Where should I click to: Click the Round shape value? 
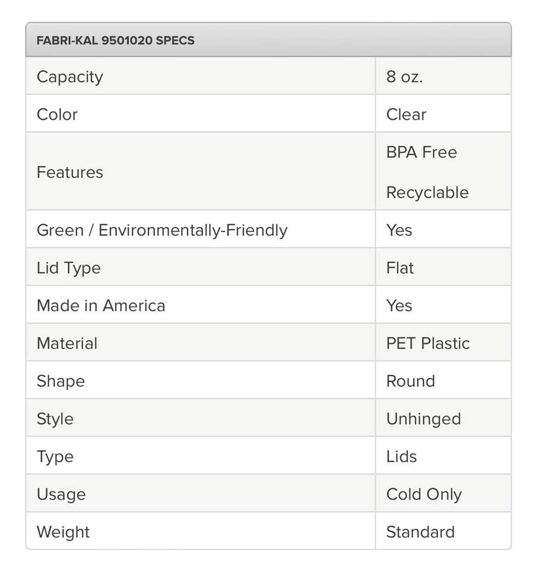tap(410, 381)
